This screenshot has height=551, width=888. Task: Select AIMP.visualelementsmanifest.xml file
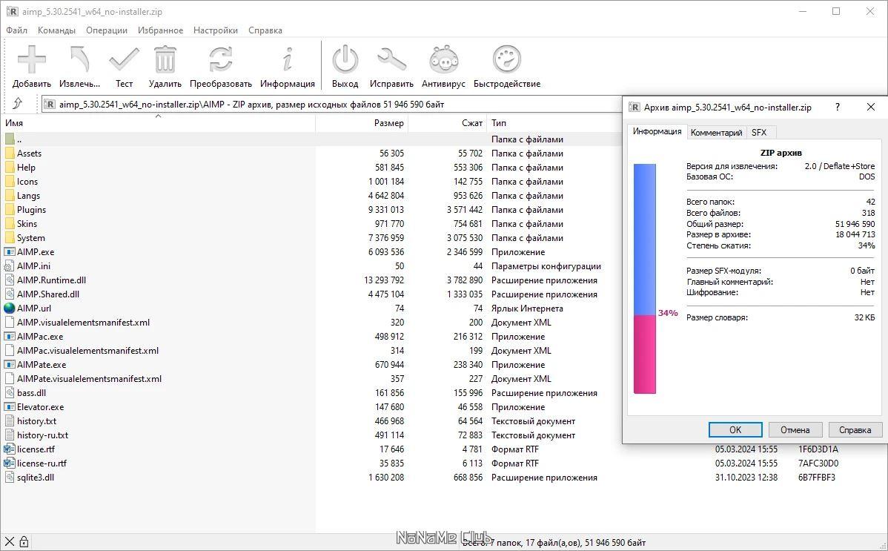click(x=83, y=323)
